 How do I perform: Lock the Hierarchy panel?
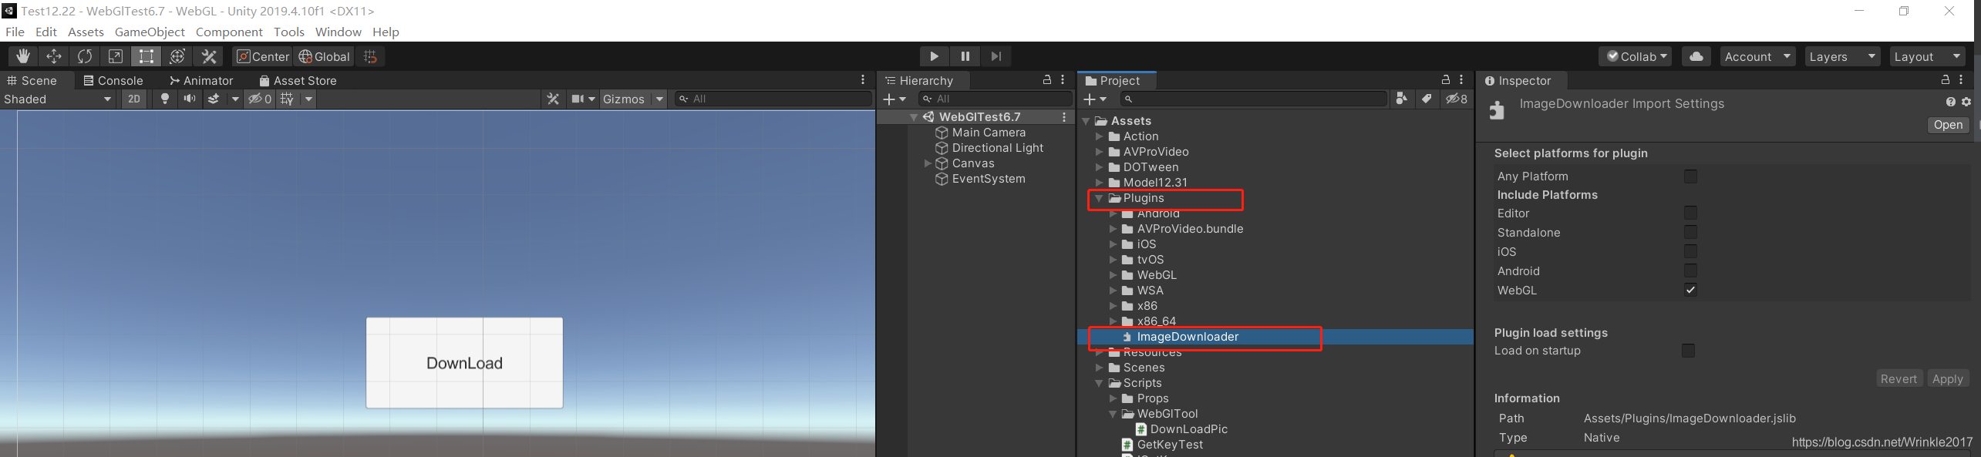[1047, 80]
